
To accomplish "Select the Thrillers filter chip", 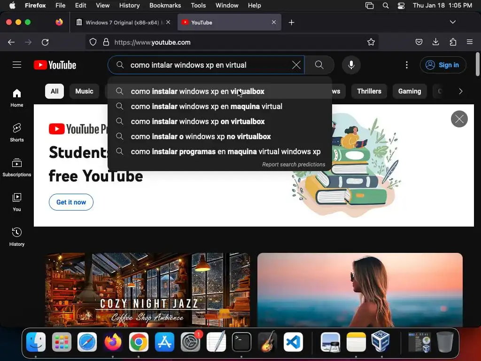I will (369, 91).
